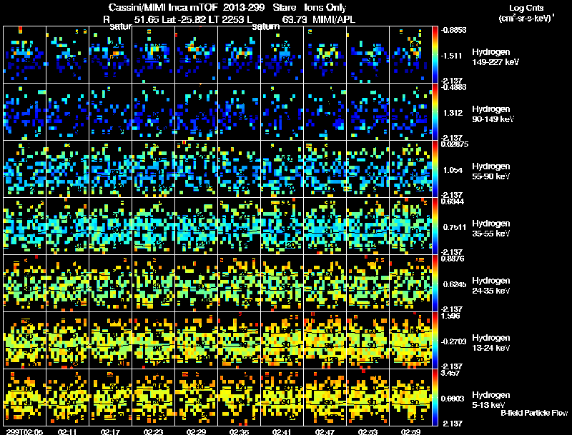Select the Hydrogen 90-149 keV panel at 02:11

[x=67, y=112]
